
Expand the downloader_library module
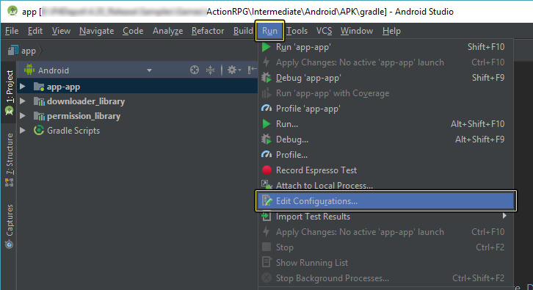pyautogui.click(x=23, y=101)
